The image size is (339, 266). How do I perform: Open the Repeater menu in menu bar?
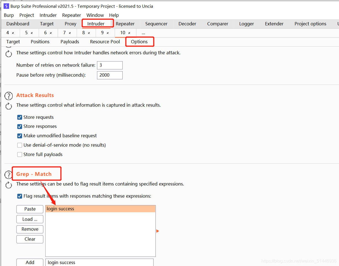click(72, 15)
